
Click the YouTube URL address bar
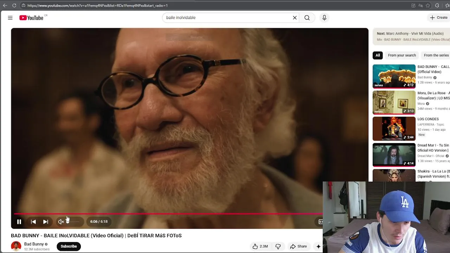(x=97, y=6)
